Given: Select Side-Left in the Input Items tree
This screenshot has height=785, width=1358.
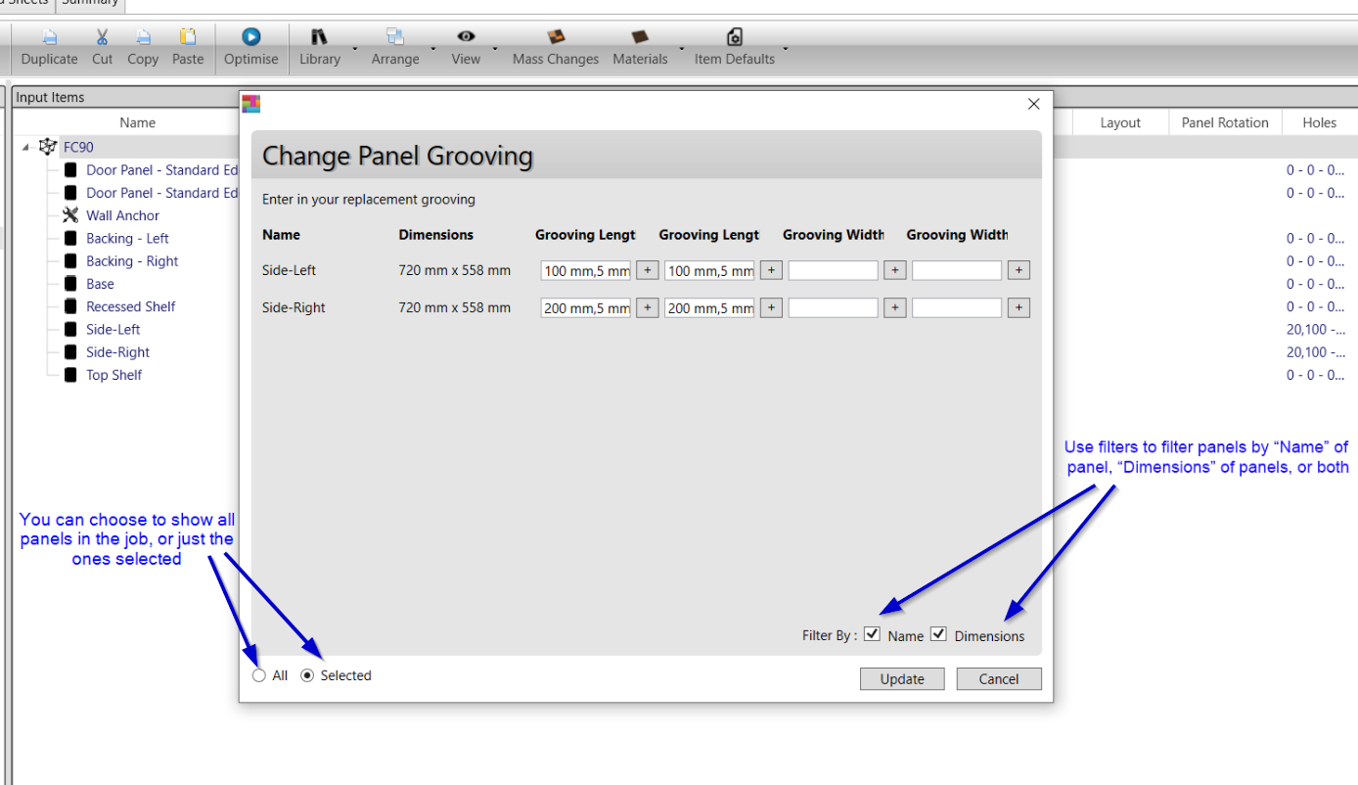Looking at the screenshot, I should pos(113,330).
